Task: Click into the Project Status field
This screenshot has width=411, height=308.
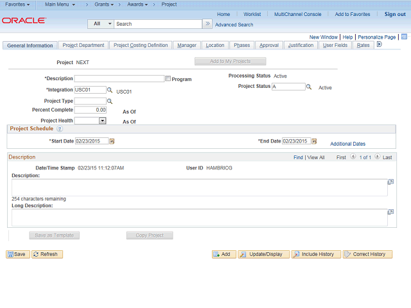Action: (x=288, y=87)
